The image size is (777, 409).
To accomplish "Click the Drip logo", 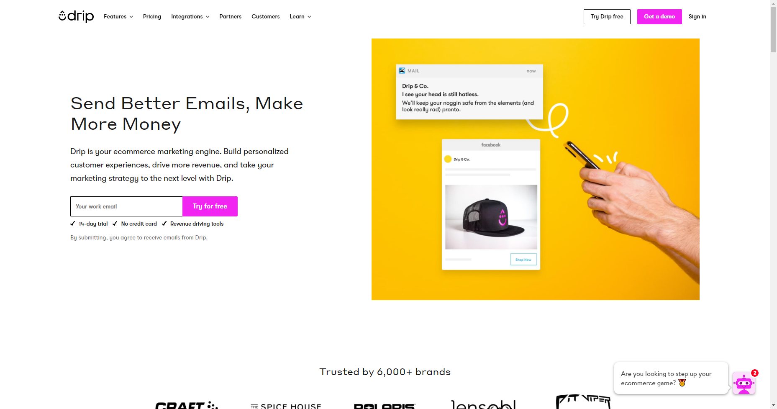I will coord(76,16).
